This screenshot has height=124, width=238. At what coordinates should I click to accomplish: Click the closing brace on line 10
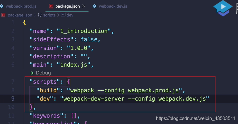(31, 107)
